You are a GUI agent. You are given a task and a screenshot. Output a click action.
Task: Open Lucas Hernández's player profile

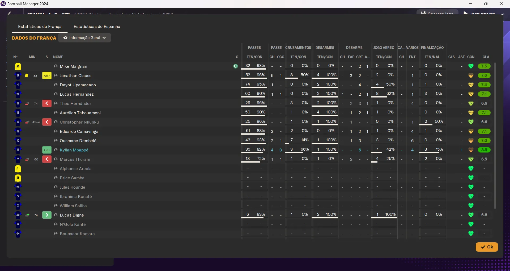(x=77, y=94)
